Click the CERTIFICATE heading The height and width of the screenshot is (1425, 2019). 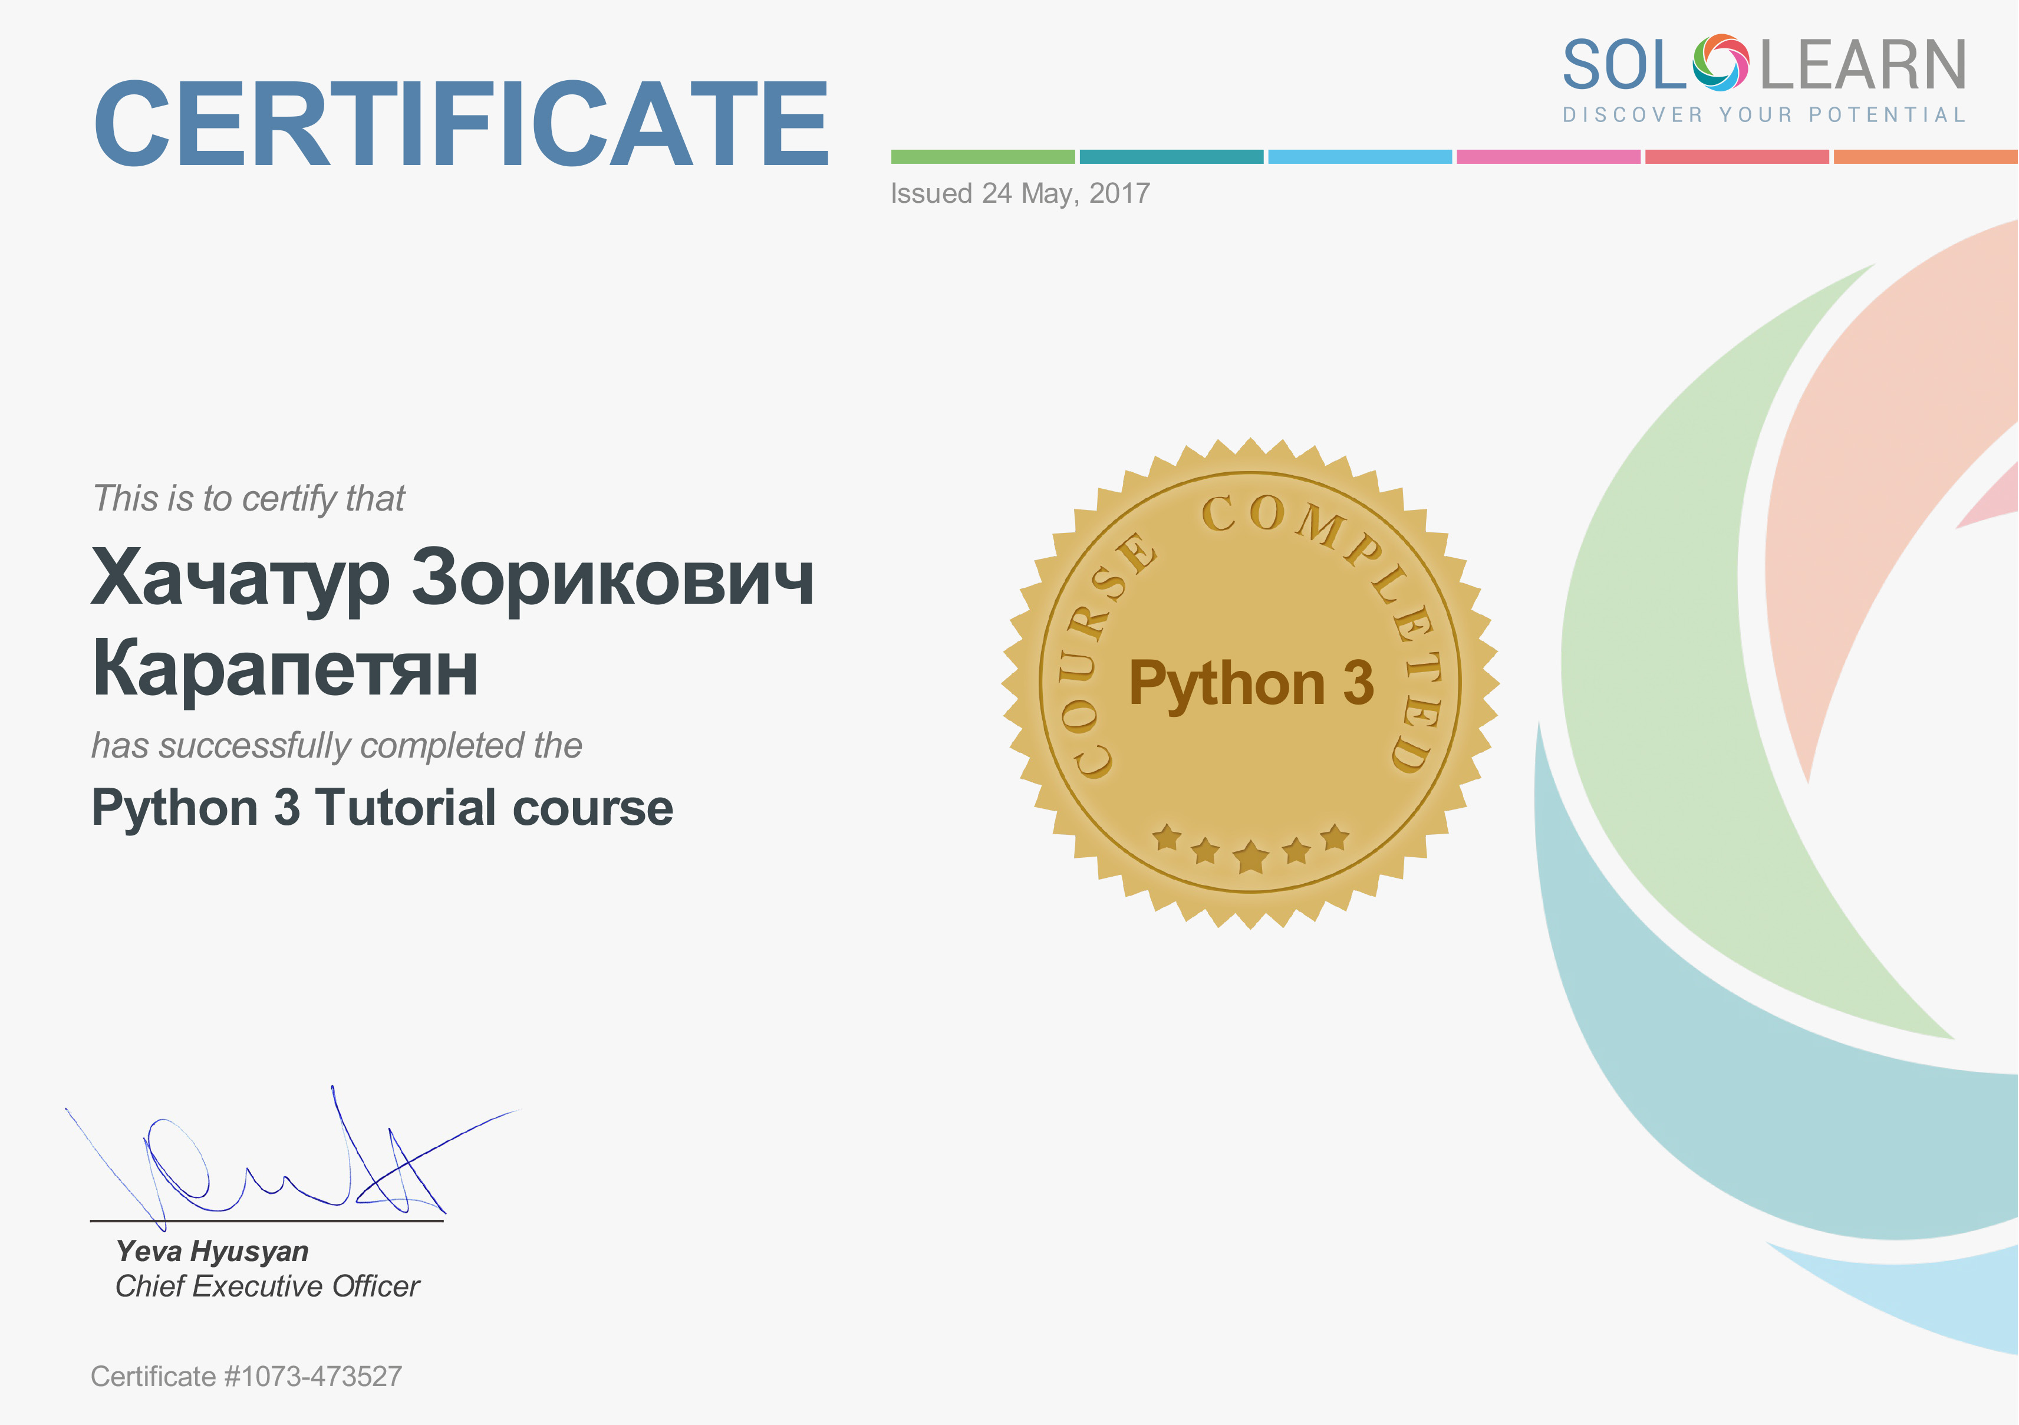[461, 123]
